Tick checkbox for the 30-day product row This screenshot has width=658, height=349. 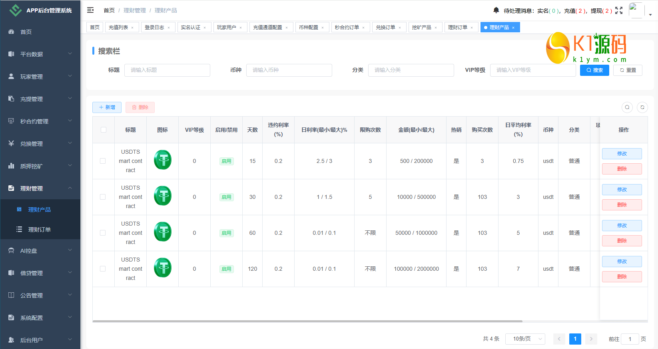pos(103,197)
